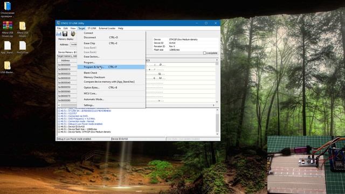This screenshot has width=345, height=194.
Task: Select memory row 0x08000050
Action: (67, 87)
